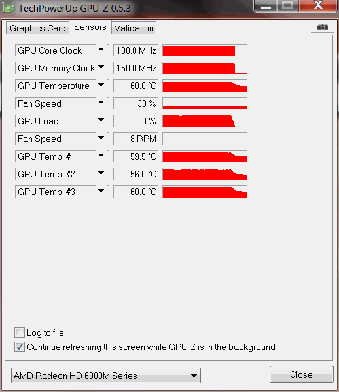Switch to the Validation tab
339x392 pixels.
134,28
